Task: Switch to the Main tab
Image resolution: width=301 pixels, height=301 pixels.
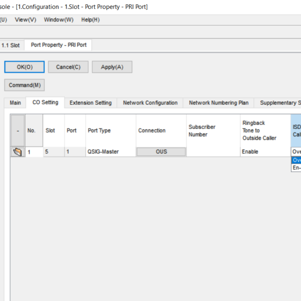Action: tap(16, 103)
